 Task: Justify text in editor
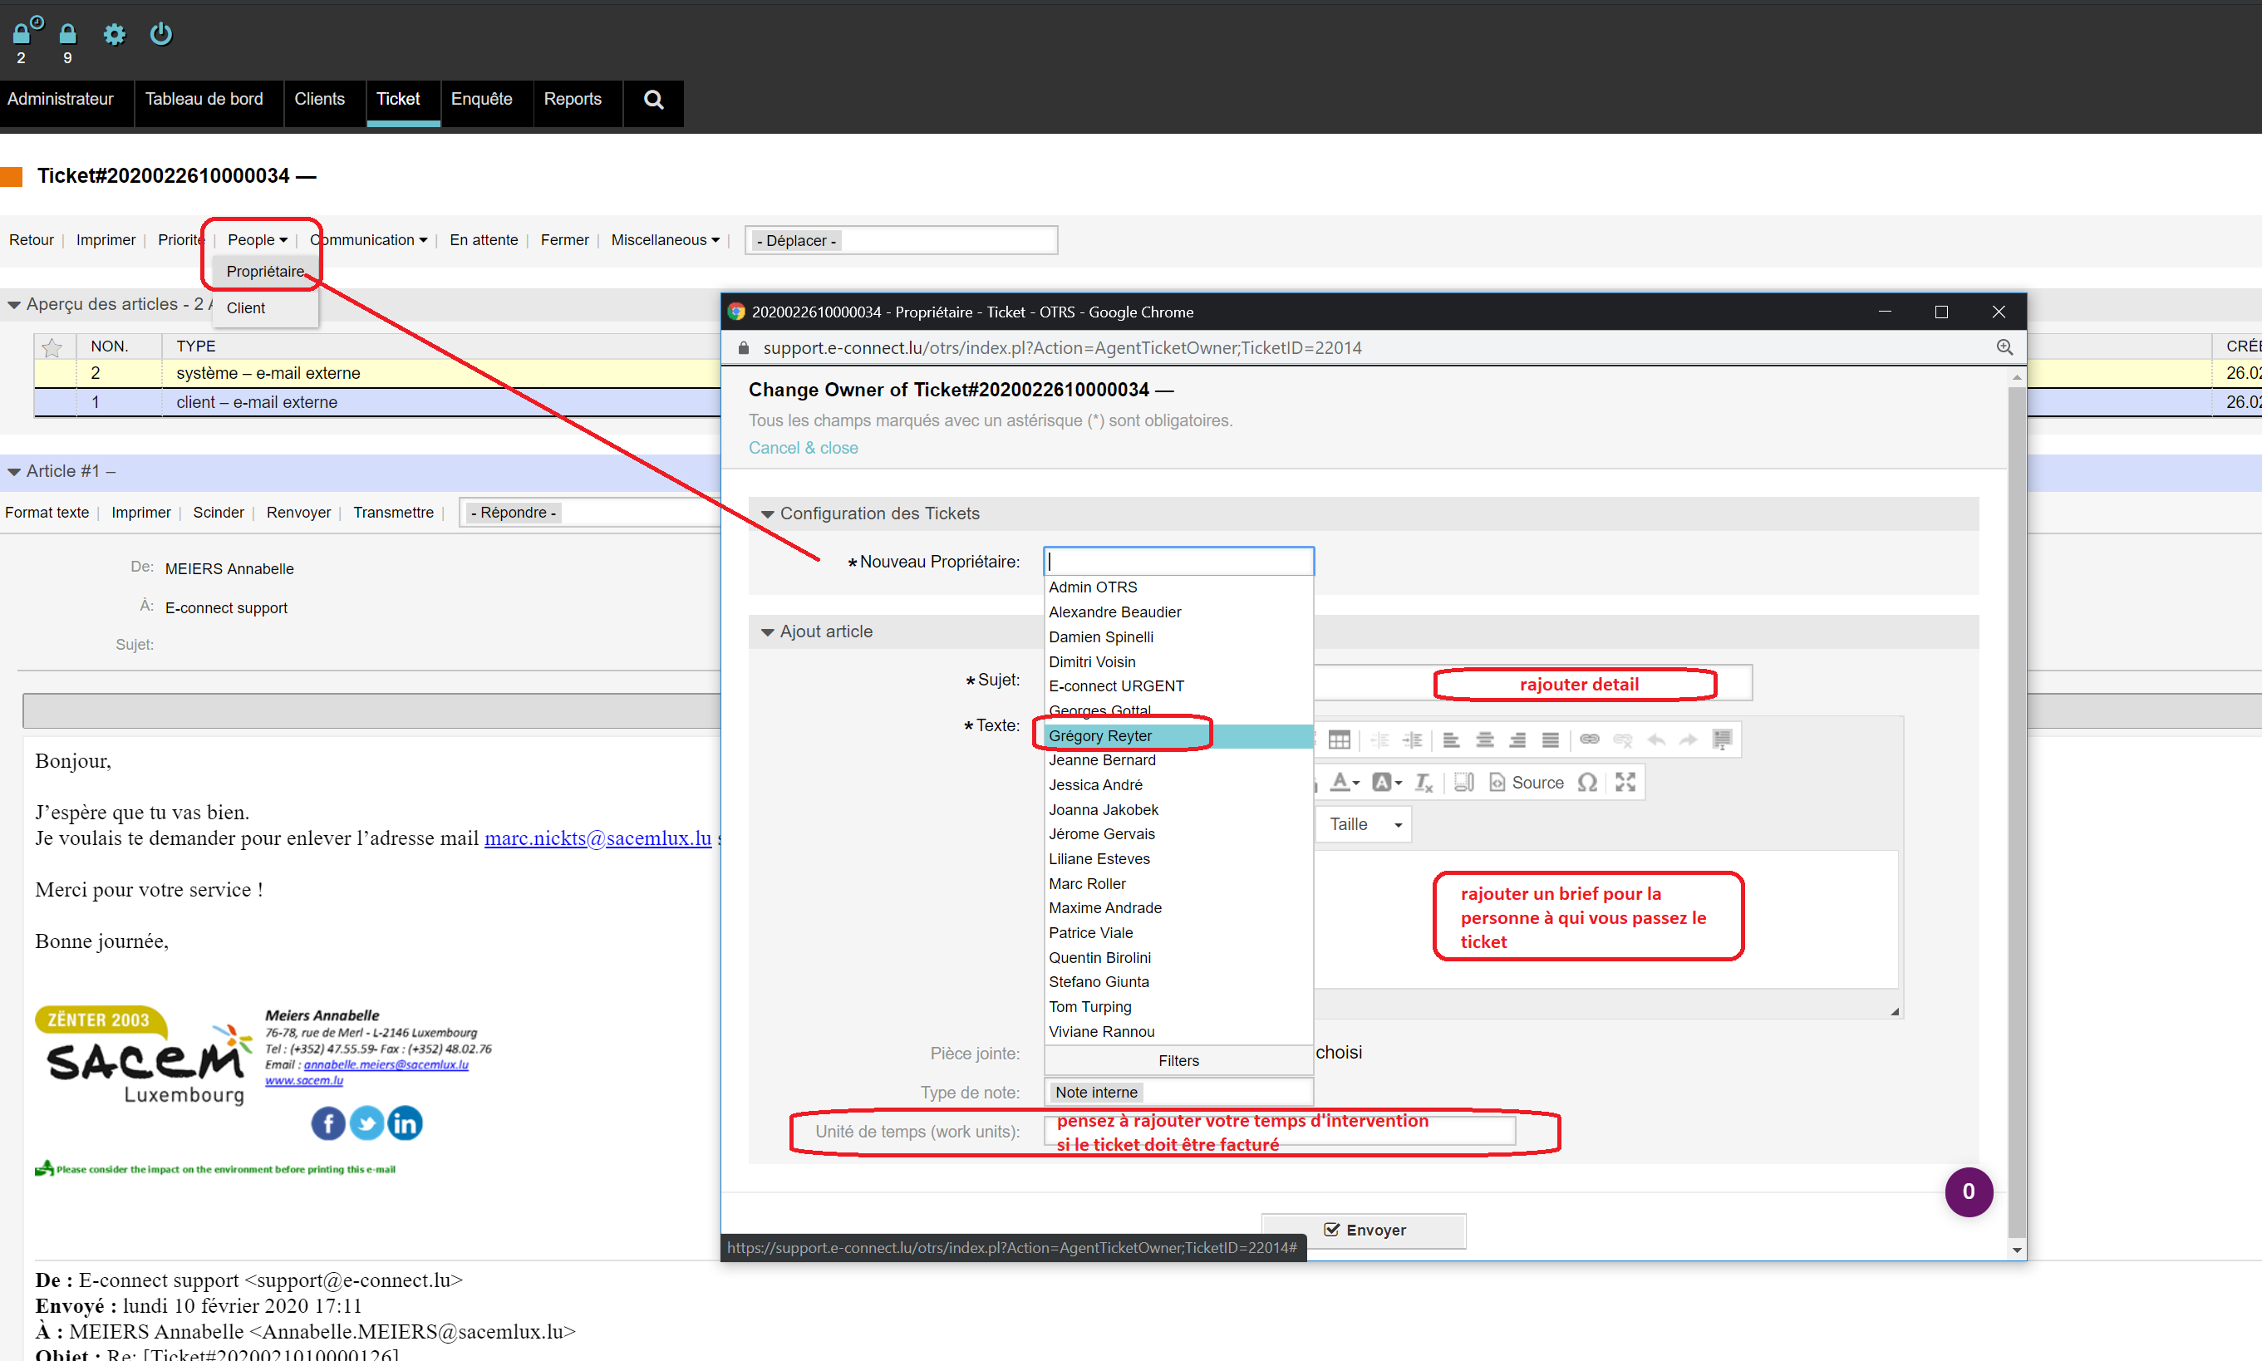click(x=1550, y=740)
